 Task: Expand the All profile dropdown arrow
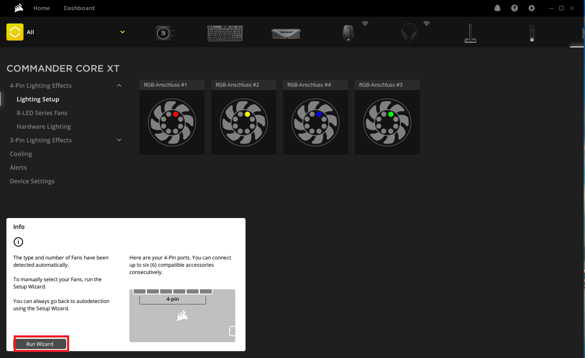(x=123, y=32)
